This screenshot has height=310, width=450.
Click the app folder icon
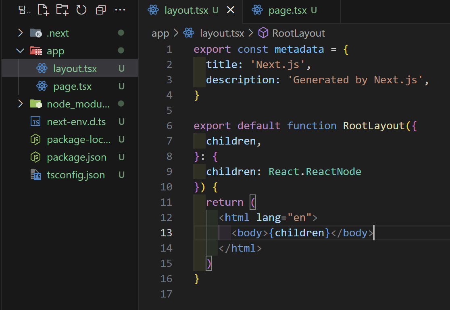(36, 51)
